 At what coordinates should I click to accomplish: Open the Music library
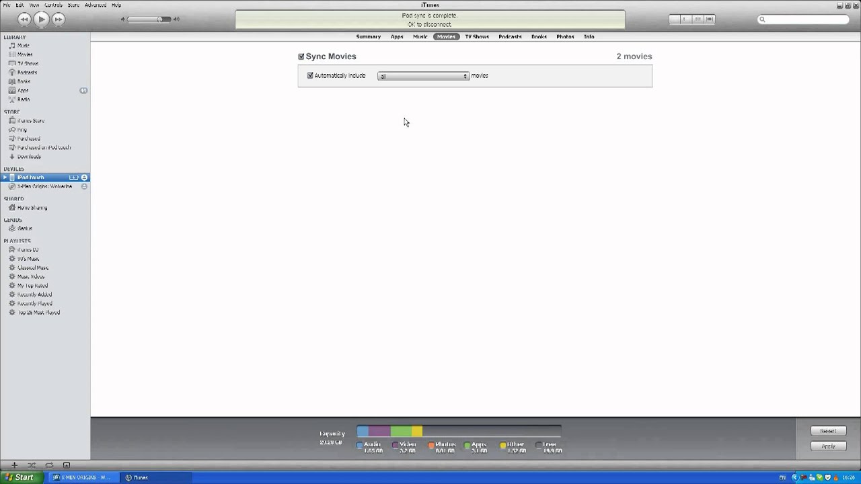coord(23,46)
